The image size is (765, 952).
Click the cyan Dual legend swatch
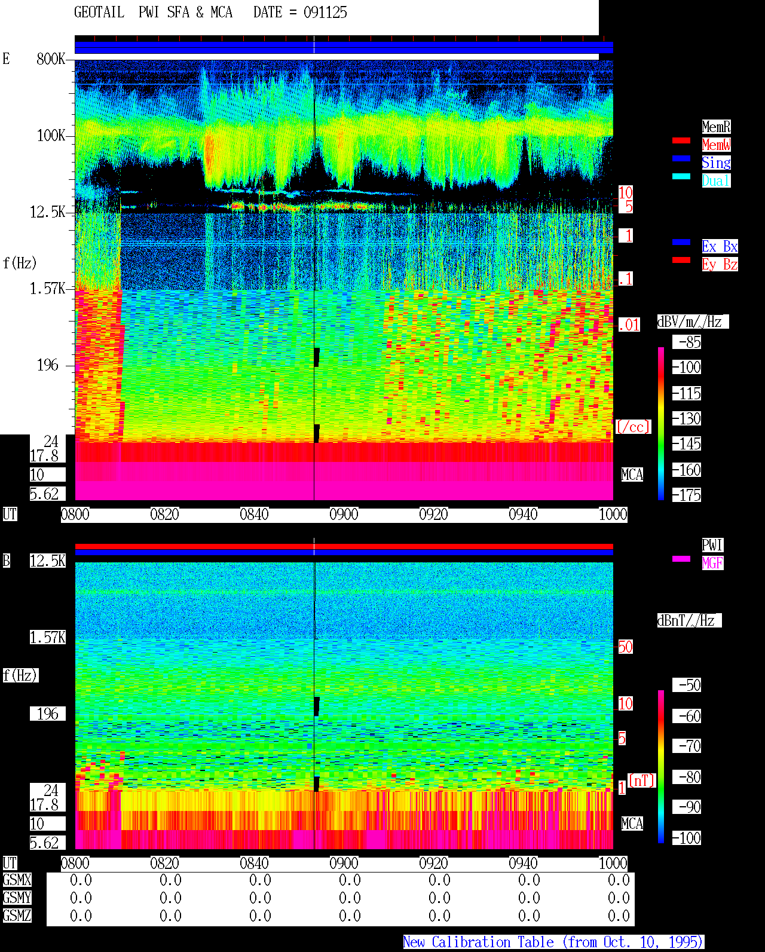(x=681, y=176)
